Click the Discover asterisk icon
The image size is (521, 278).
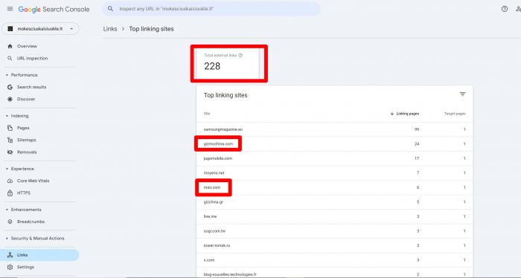(10, 99)
